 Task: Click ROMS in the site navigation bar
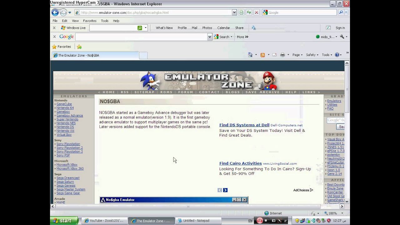pos(166,92)
